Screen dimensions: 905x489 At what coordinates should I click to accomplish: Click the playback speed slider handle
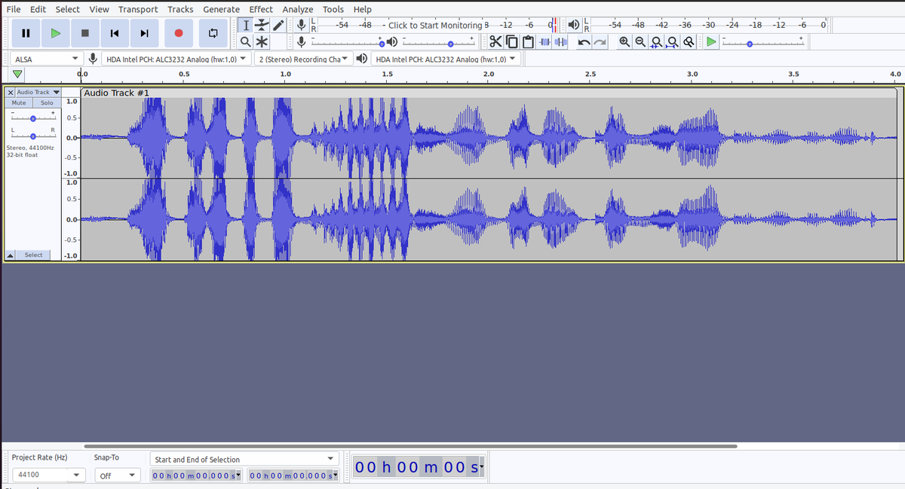749,44
